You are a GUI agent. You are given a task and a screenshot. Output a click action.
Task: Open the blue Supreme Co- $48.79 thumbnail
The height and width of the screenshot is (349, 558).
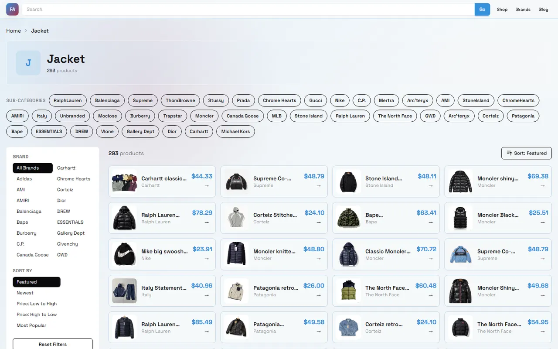tap(460, 254)
